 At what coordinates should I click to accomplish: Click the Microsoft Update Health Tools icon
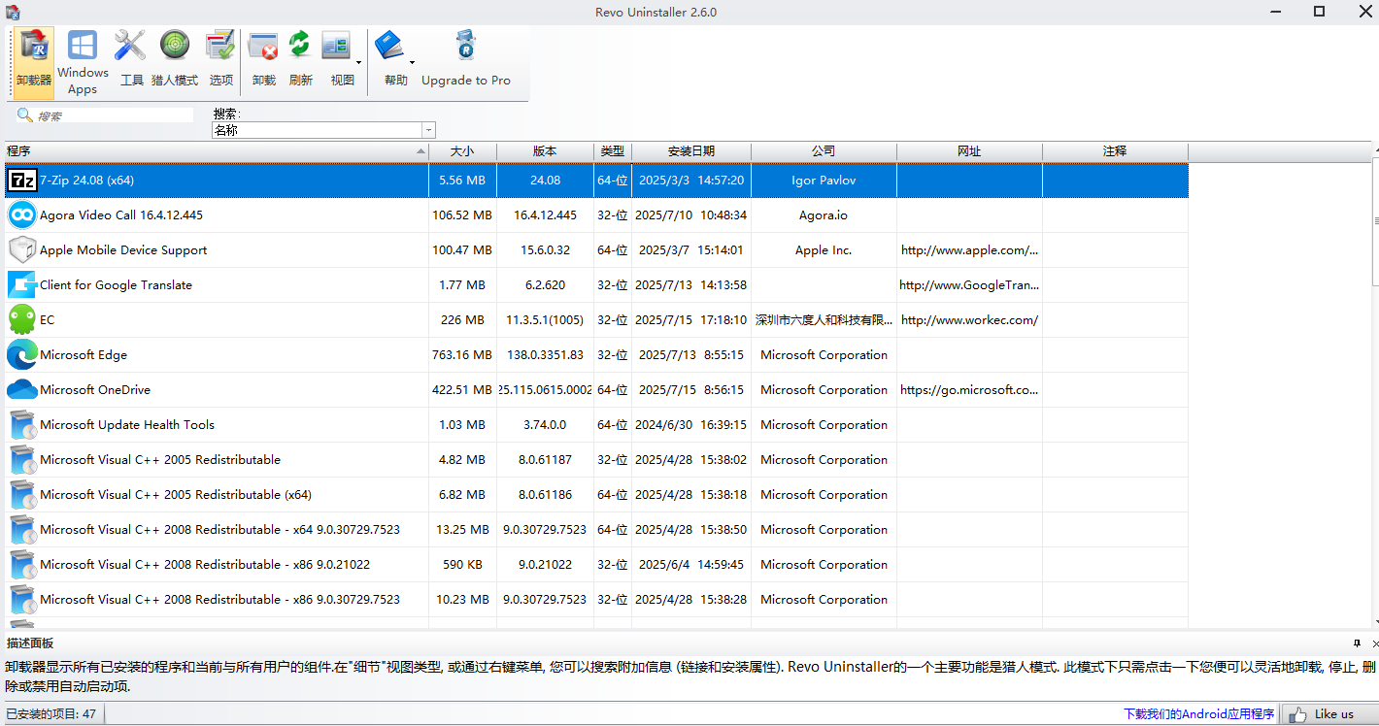coord(21,425)
